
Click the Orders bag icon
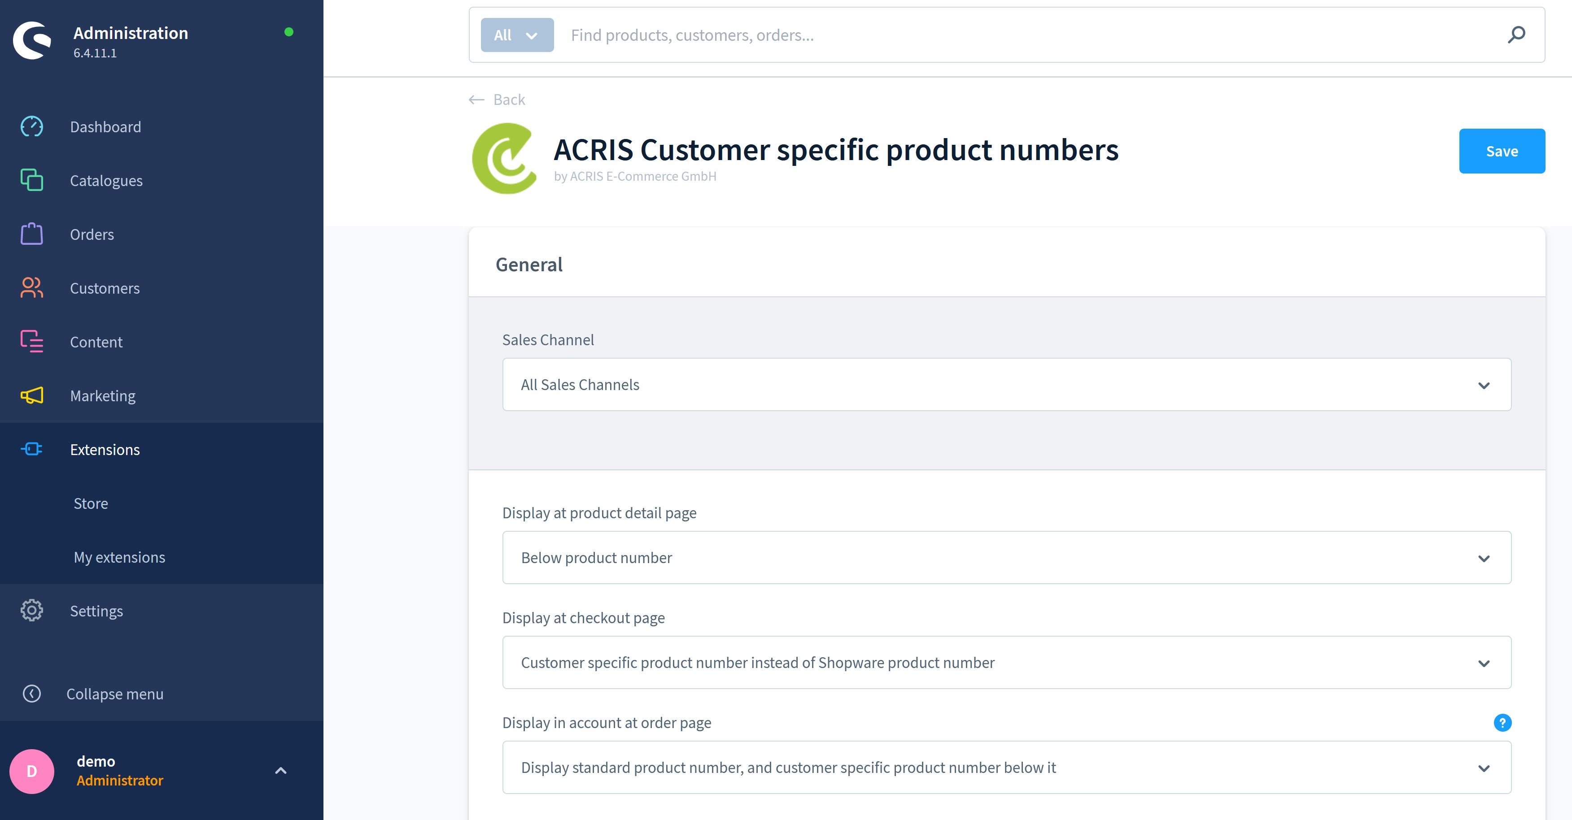32,234
